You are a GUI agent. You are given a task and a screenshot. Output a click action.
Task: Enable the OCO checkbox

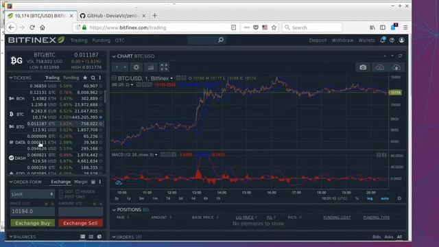(x=61, y=191)
